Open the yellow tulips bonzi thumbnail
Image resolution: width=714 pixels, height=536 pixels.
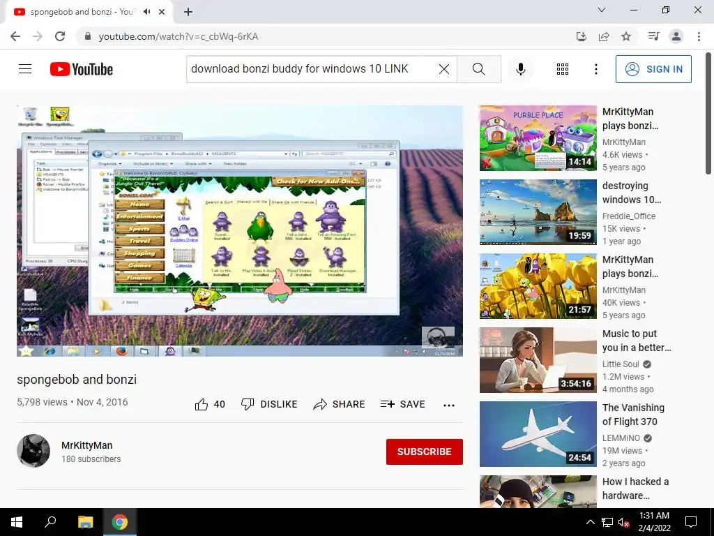(538, 286)
